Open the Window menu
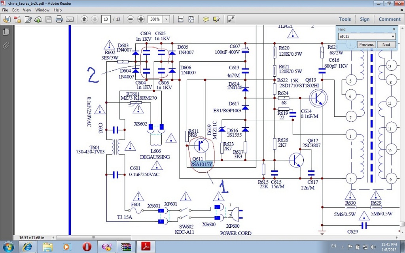Viewport: 405px width, 253px height. [x=42, y=10]
